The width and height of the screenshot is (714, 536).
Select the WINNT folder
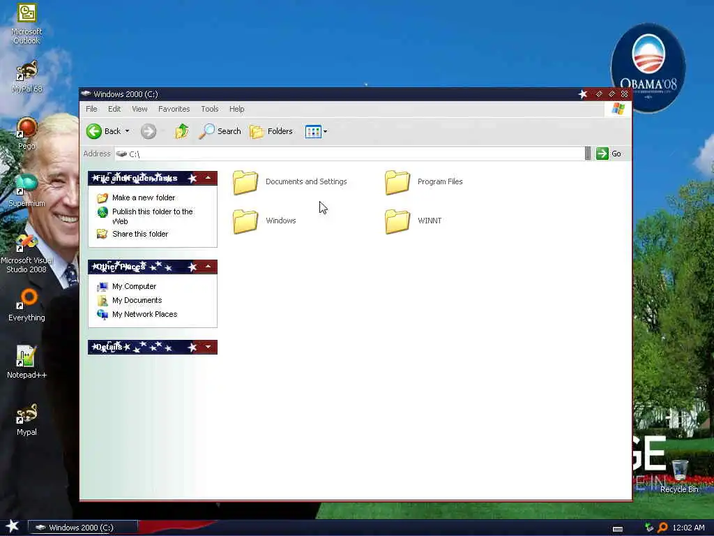[x=413, y=221]
